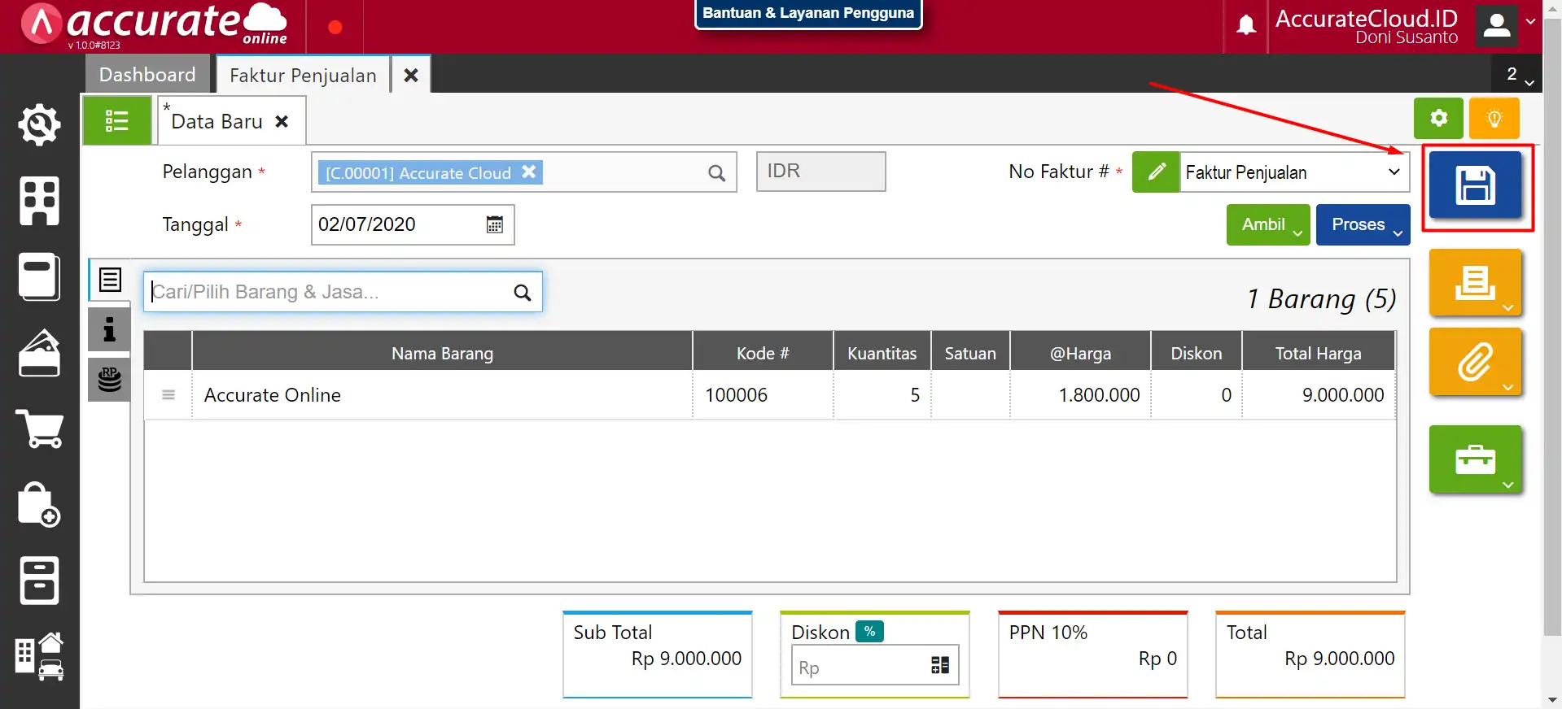Select the item details document side tab
The height and width of the screenshot is (709, 1562).
coord(110,280)
